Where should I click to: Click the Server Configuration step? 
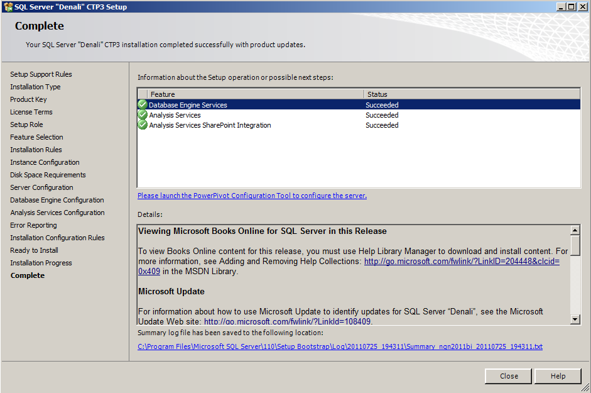(x=41, y=187)
